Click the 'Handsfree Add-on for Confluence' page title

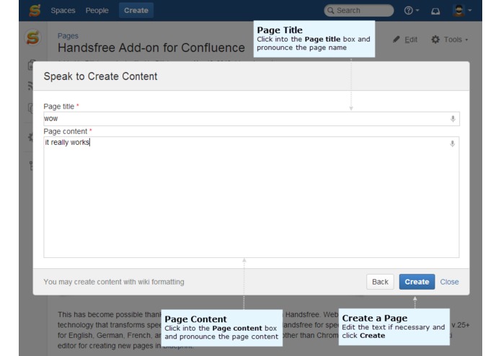pos(151,48)
